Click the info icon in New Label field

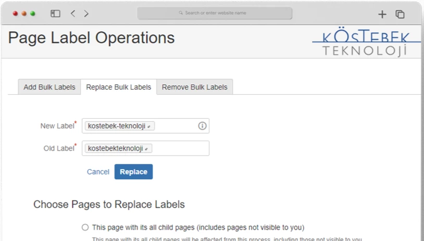click(x=202, y=125)
